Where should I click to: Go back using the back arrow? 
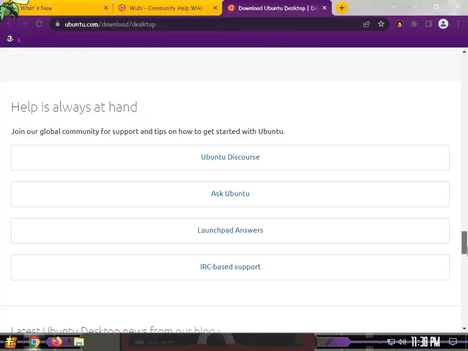(x=10, y=24)
